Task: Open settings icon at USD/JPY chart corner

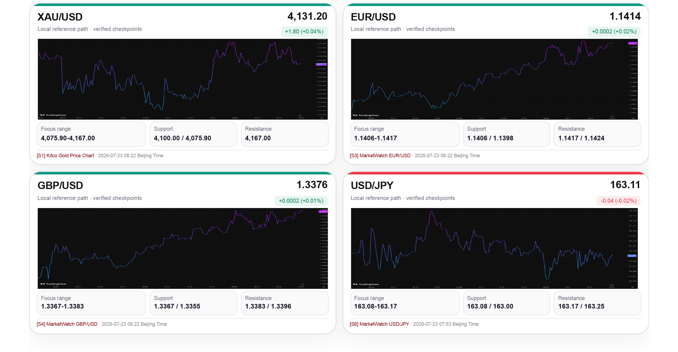Action: click(632, 287)
